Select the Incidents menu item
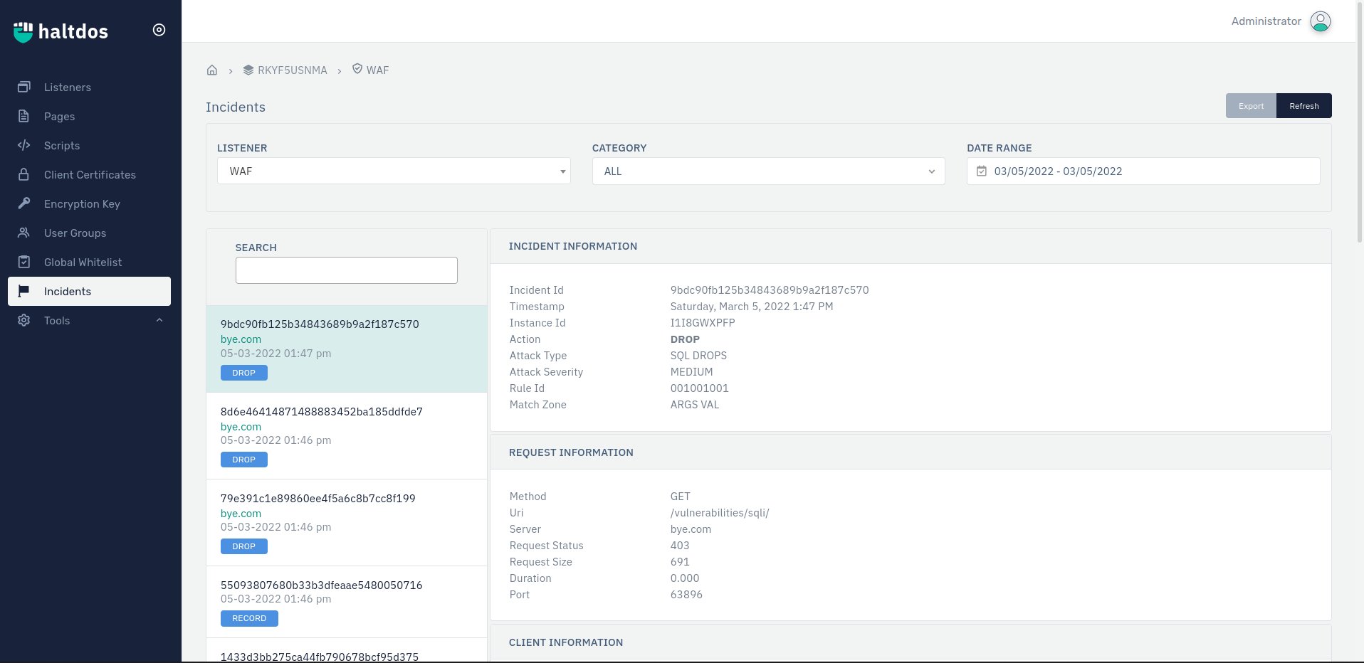Image resolution: width=1364 pixels, height=663 pixels. point(89,291)
